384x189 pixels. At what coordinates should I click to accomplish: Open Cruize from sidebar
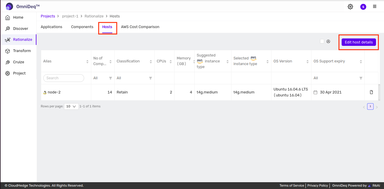click(18, 62)
